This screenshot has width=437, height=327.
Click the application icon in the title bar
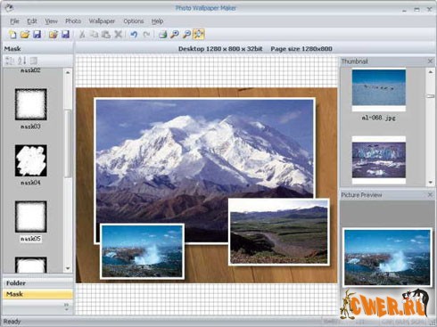pos(9,8)
